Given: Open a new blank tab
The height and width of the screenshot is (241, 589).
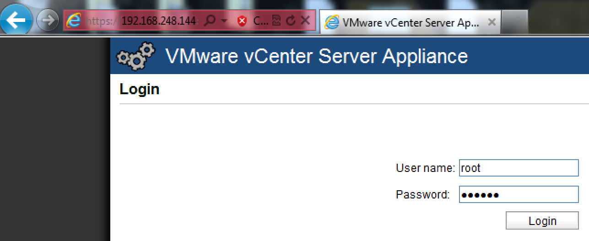Looking at the screenshot, I should [515, 22].
